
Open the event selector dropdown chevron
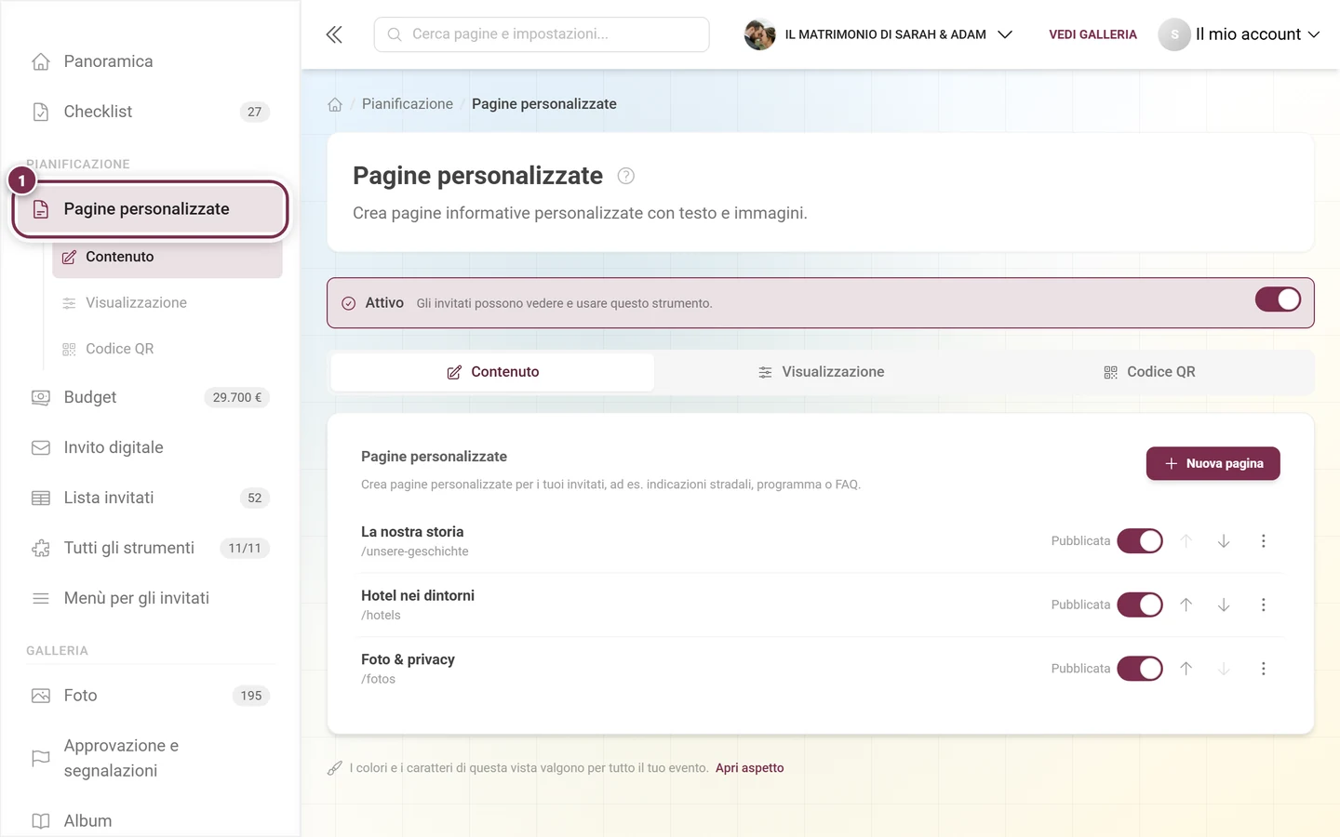pyautogui.click(x=1005, y=34)
